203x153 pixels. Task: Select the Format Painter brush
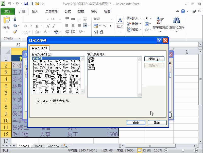coord(15,32)
